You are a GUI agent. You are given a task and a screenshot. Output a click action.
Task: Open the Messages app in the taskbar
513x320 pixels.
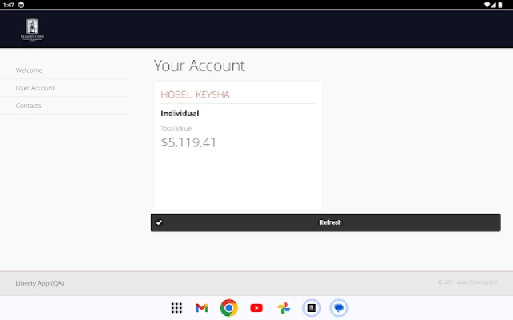pyautogui.click(x=338, y=307)
